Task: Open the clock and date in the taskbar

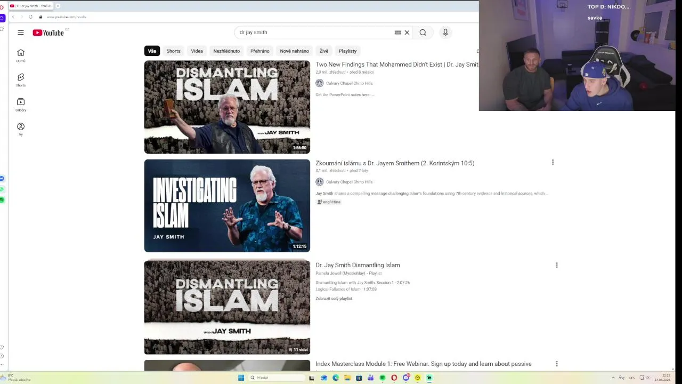Action: coord(663,378)
